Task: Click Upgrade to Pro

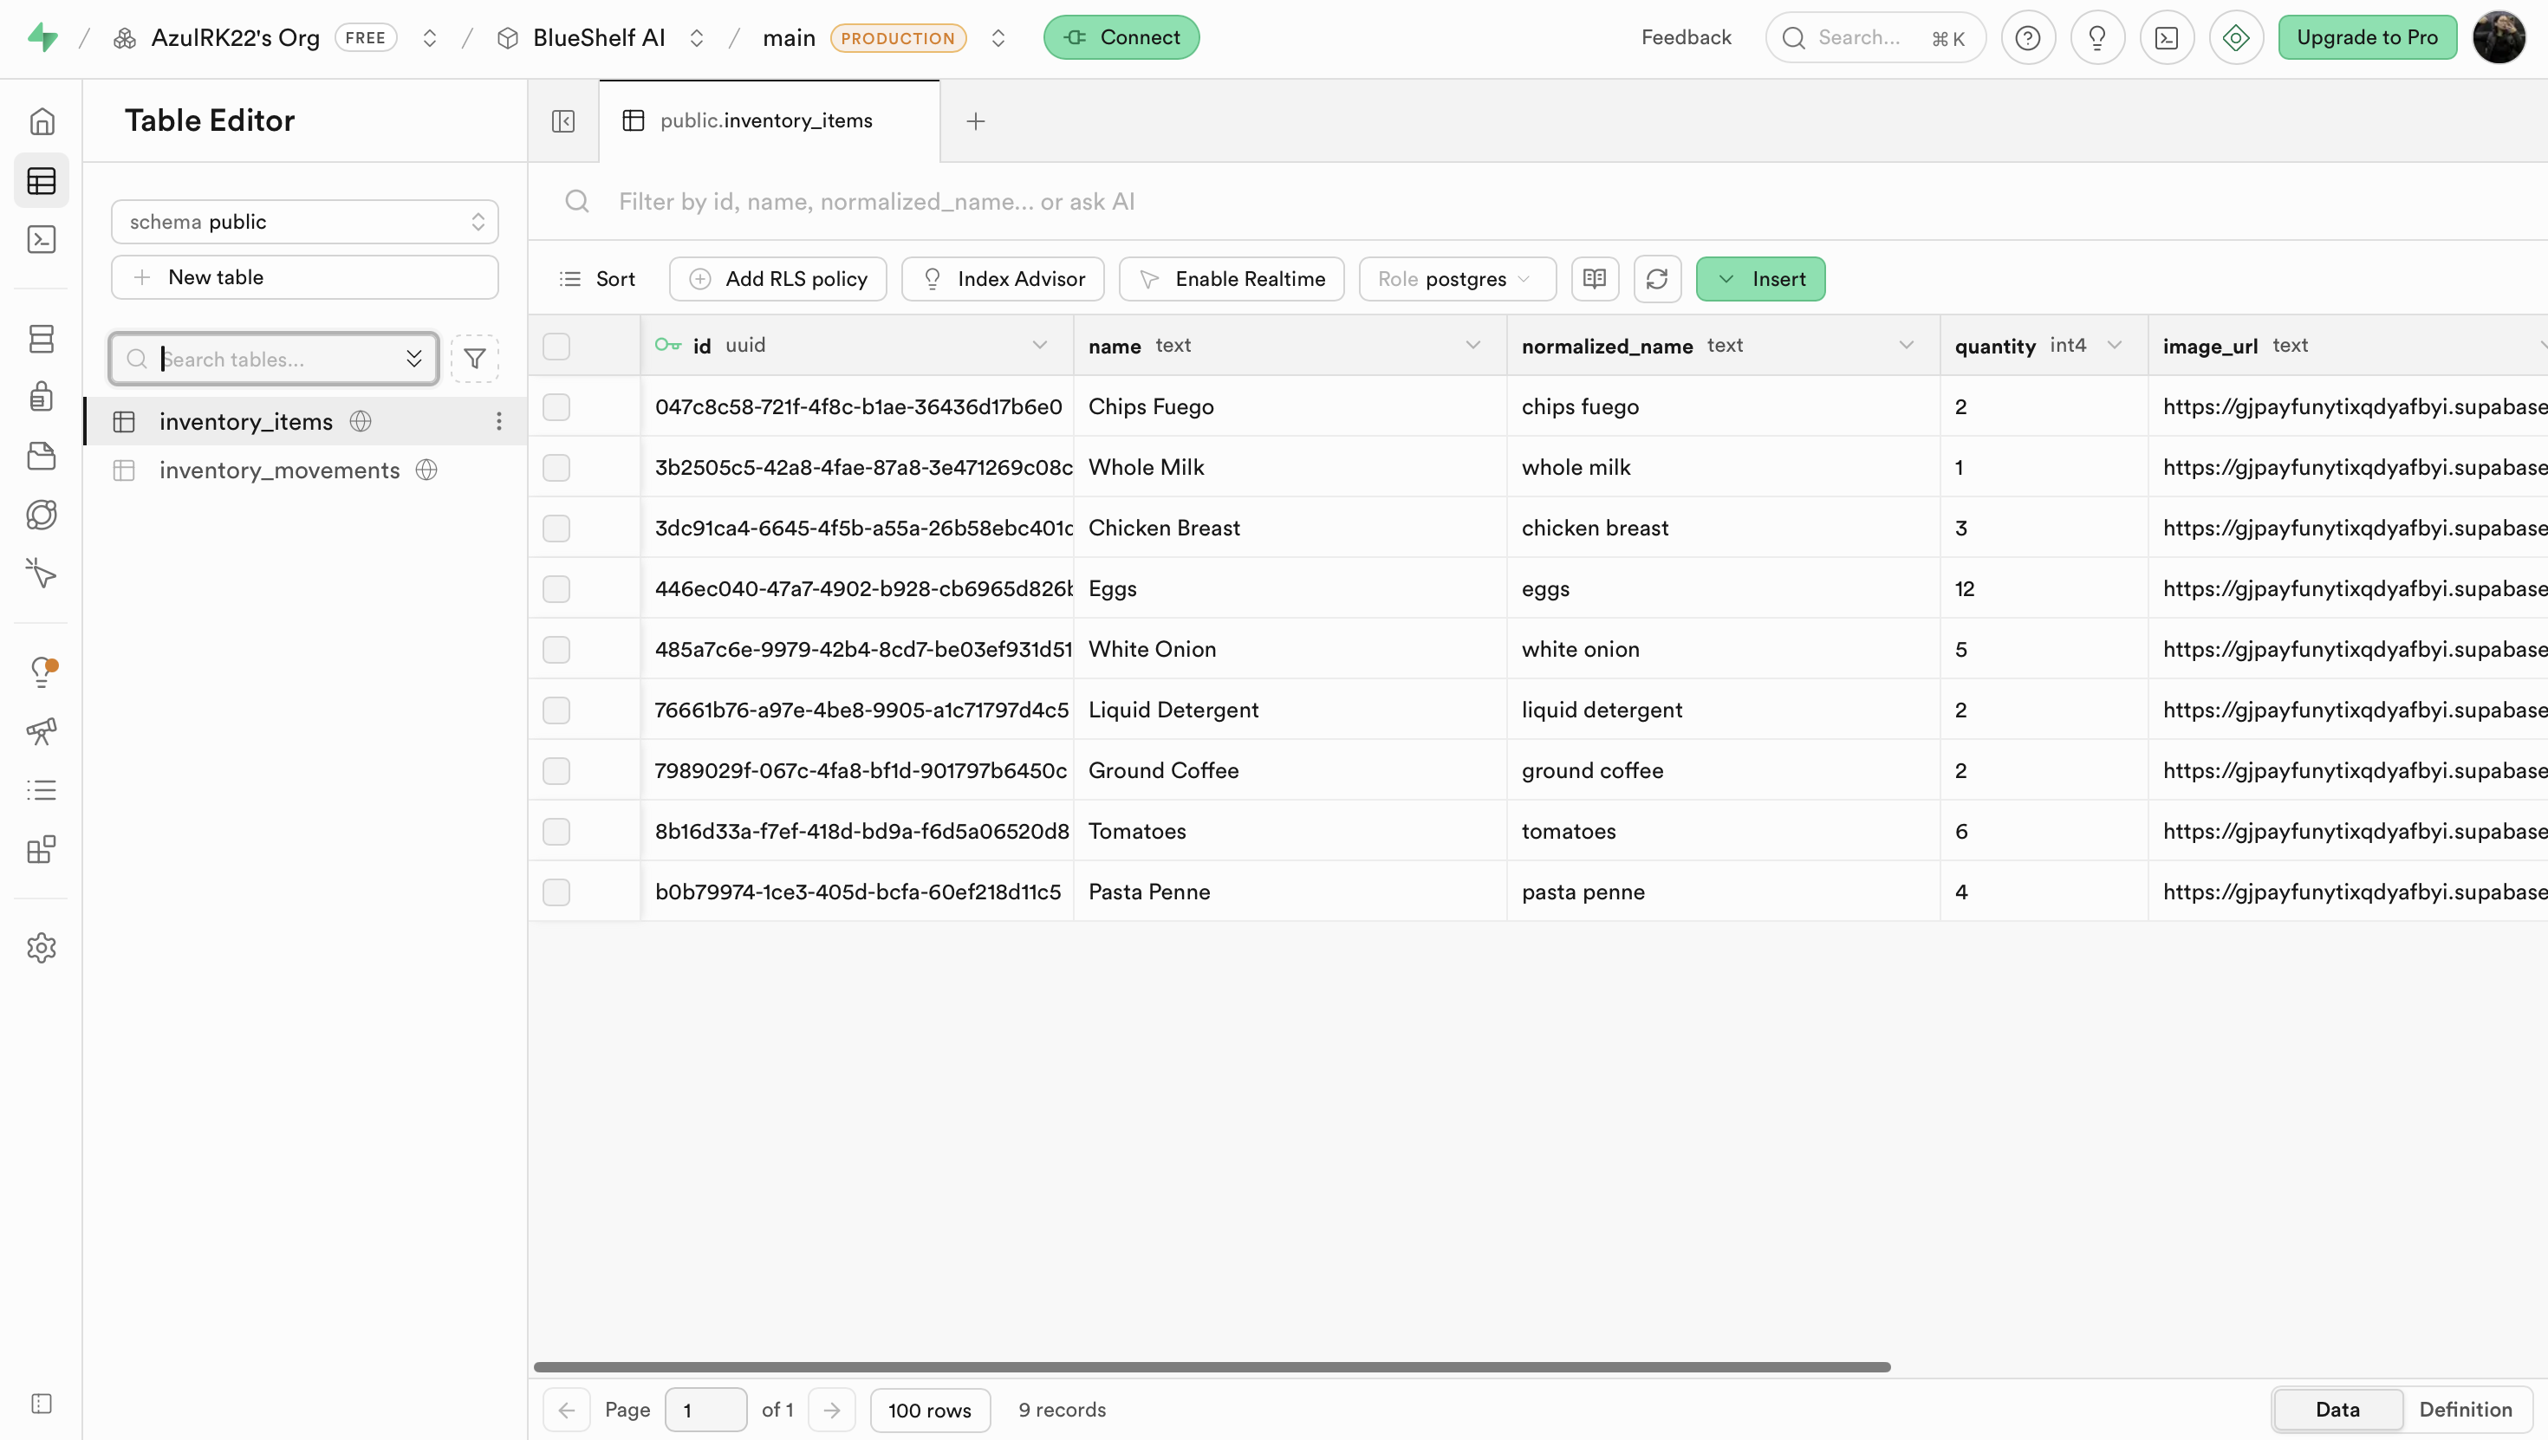Action: tap(2367, 37)
